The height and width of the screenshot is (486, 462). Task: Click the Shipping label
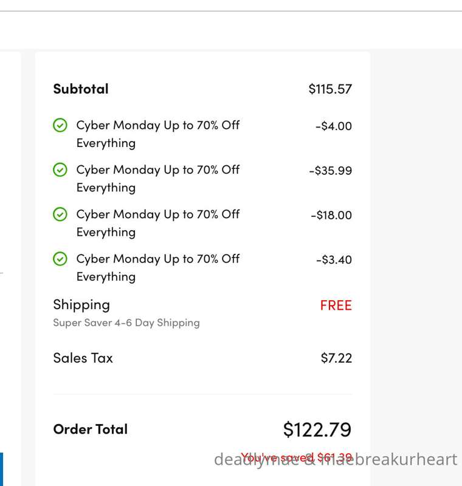(81, 305)
